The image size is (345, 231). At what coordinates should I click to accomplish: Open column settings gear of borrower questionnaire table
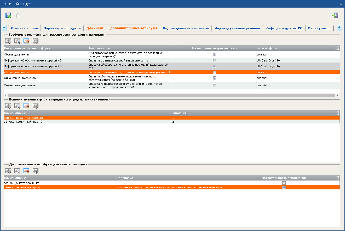click(337, 178)
